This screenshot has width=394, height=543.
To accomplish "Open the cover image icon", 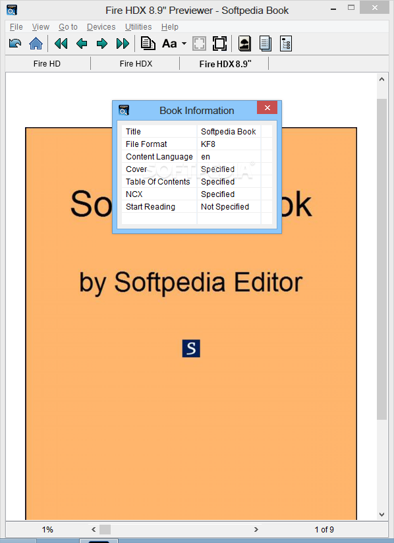I will [x=244, y=43].
